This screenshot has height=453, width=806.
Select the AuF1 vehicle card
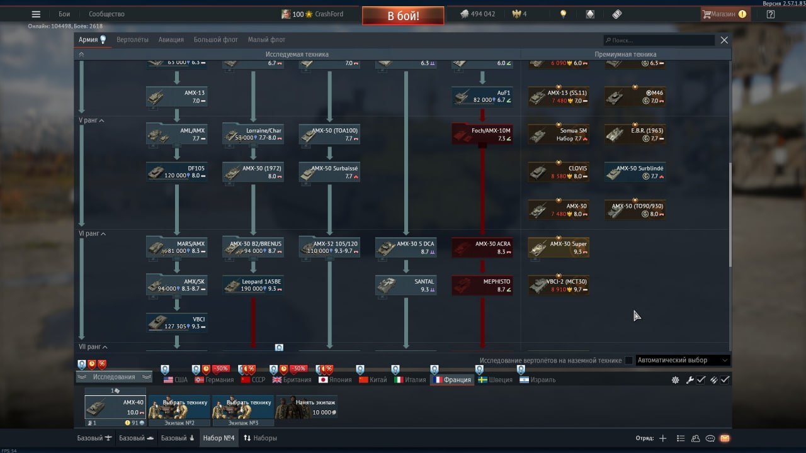482,97
